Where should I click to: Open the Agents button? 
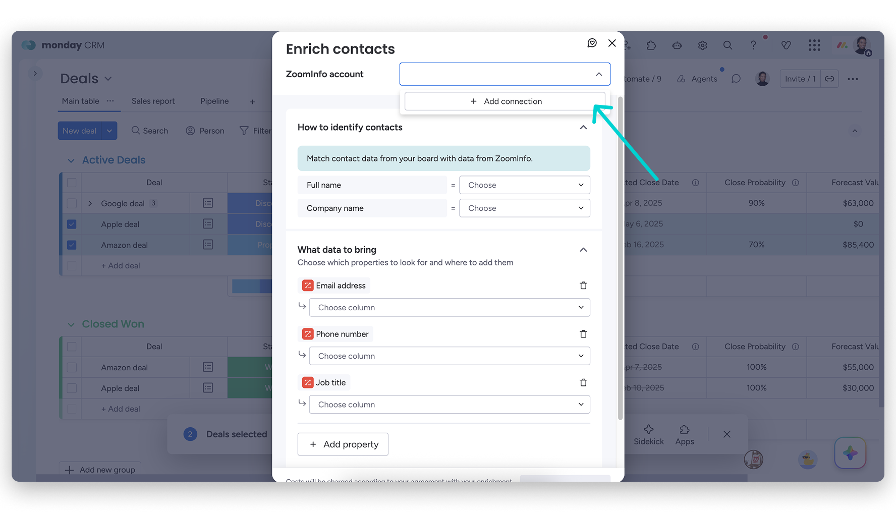pyautogui.click(x=697, y=79)
